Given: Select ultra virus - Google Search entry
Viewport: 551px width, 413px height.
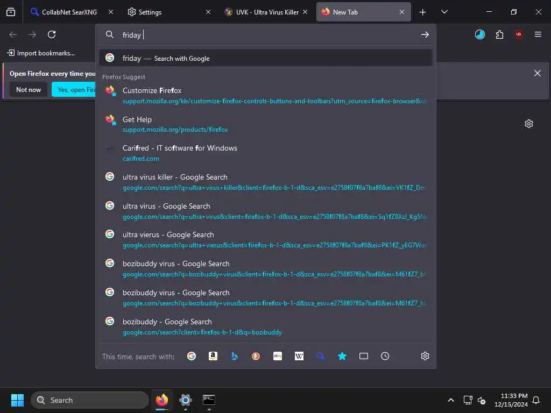Looking at the screenshot, I should pyautogui.click(x=266, y=211).
